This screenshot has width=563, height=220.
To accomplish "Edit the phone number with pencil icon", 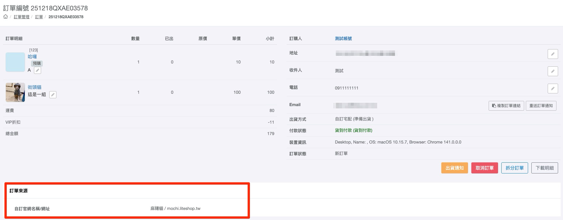I will (x=553, y=88).
